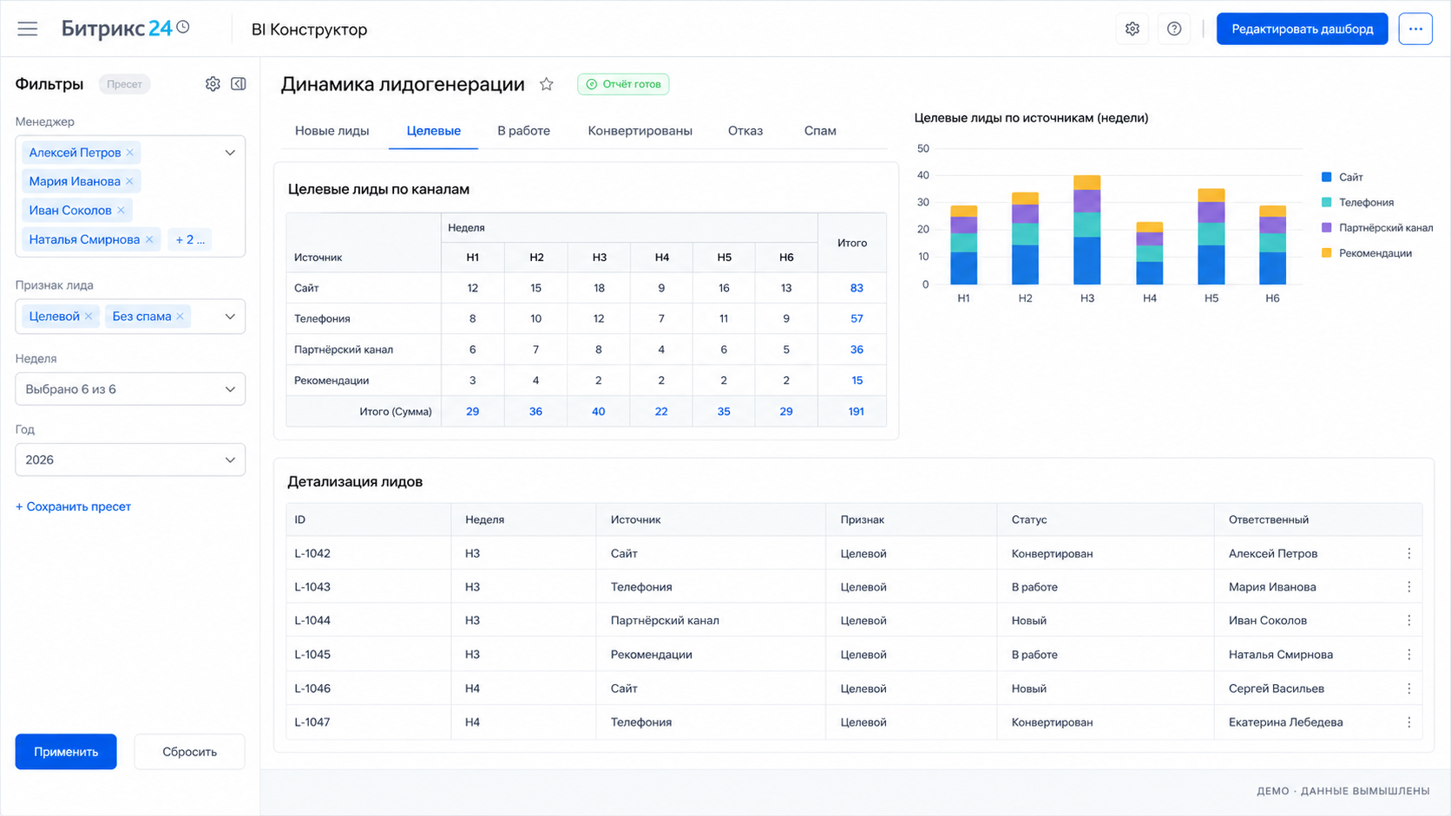Expand the Менеджер filter dropdown
Image resolution: width=1451 pixels, height=816 pixels.
click(x=230, y=153)
